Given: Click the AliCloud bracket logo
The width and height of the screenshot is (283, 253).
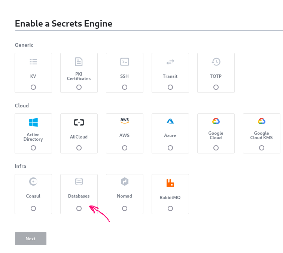Looking at the screenshot, I should [x=79, y=122].
